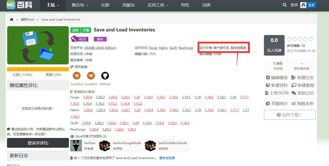This screenshot has width=329, height=166.
Task: Click the Forge loader link
Action: (153, 48)
